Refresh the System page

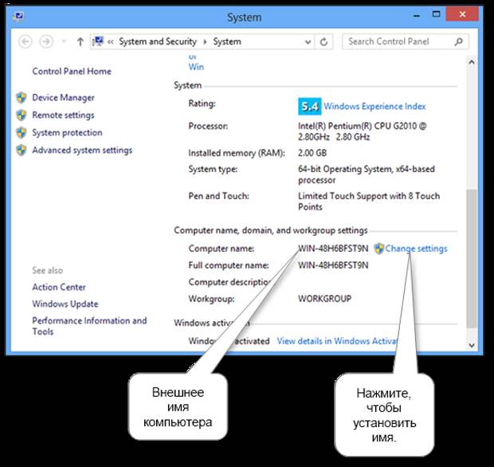[x=323, y=42]
